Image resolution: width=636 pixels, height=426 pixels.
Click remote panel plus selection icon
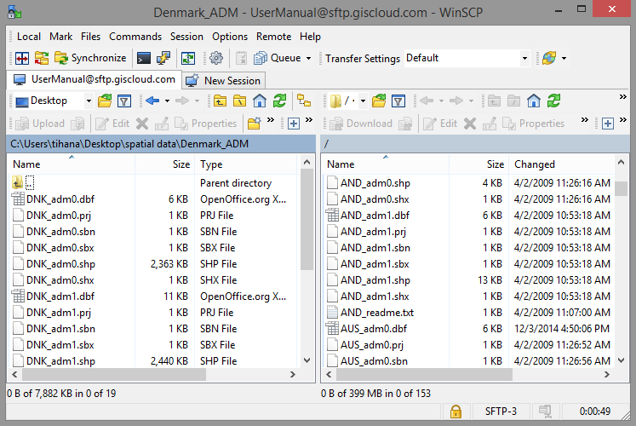[x=607, y=124]
